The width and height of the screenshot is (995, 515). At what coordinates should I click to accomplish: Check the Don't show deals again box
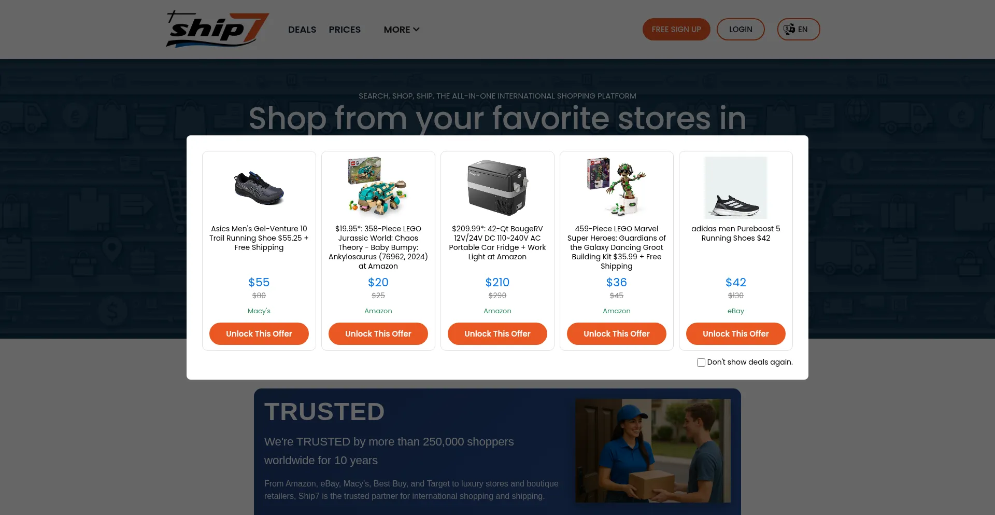tap(701, 363)
